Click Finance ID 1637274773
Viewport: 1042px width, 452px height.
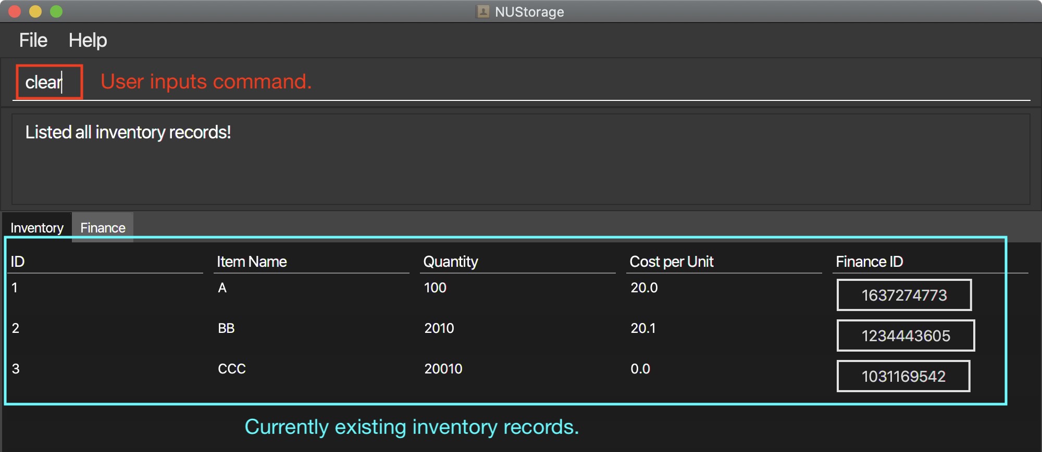coord(904,295)
